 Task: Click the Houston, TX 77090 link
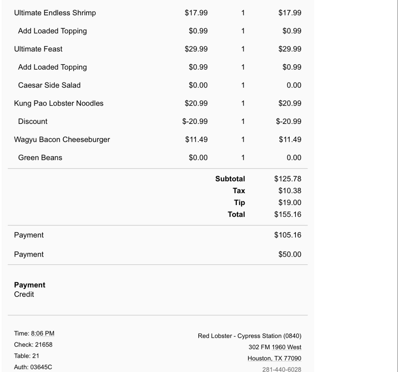point(274,358)
